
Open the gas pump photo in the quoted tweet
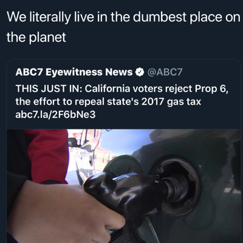(124, 186)
